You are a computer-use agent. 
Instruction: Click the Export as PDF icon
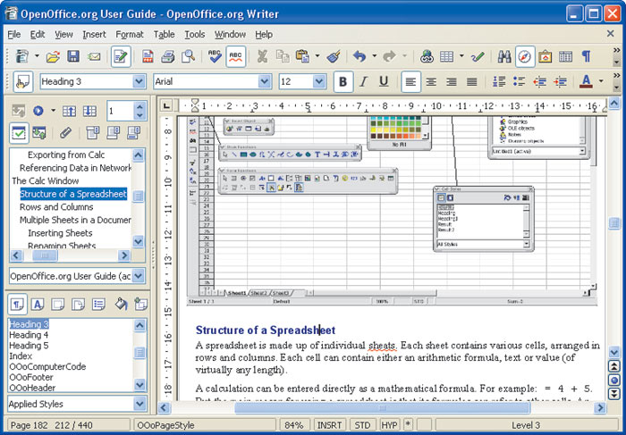(x=146, y=56)
